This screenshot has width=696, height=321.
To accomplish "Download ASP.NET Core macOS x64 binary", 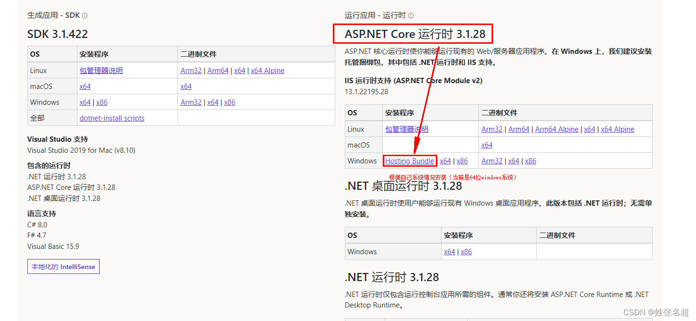I will [487, 145].
